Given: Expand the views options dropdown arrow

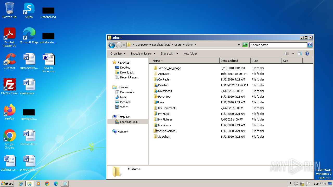Looking at the screenshot, I should coord(293,54).
